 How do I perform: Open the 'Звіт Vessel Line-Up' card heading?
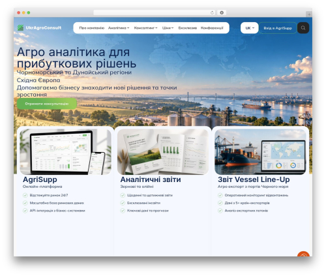pos(254,179)
